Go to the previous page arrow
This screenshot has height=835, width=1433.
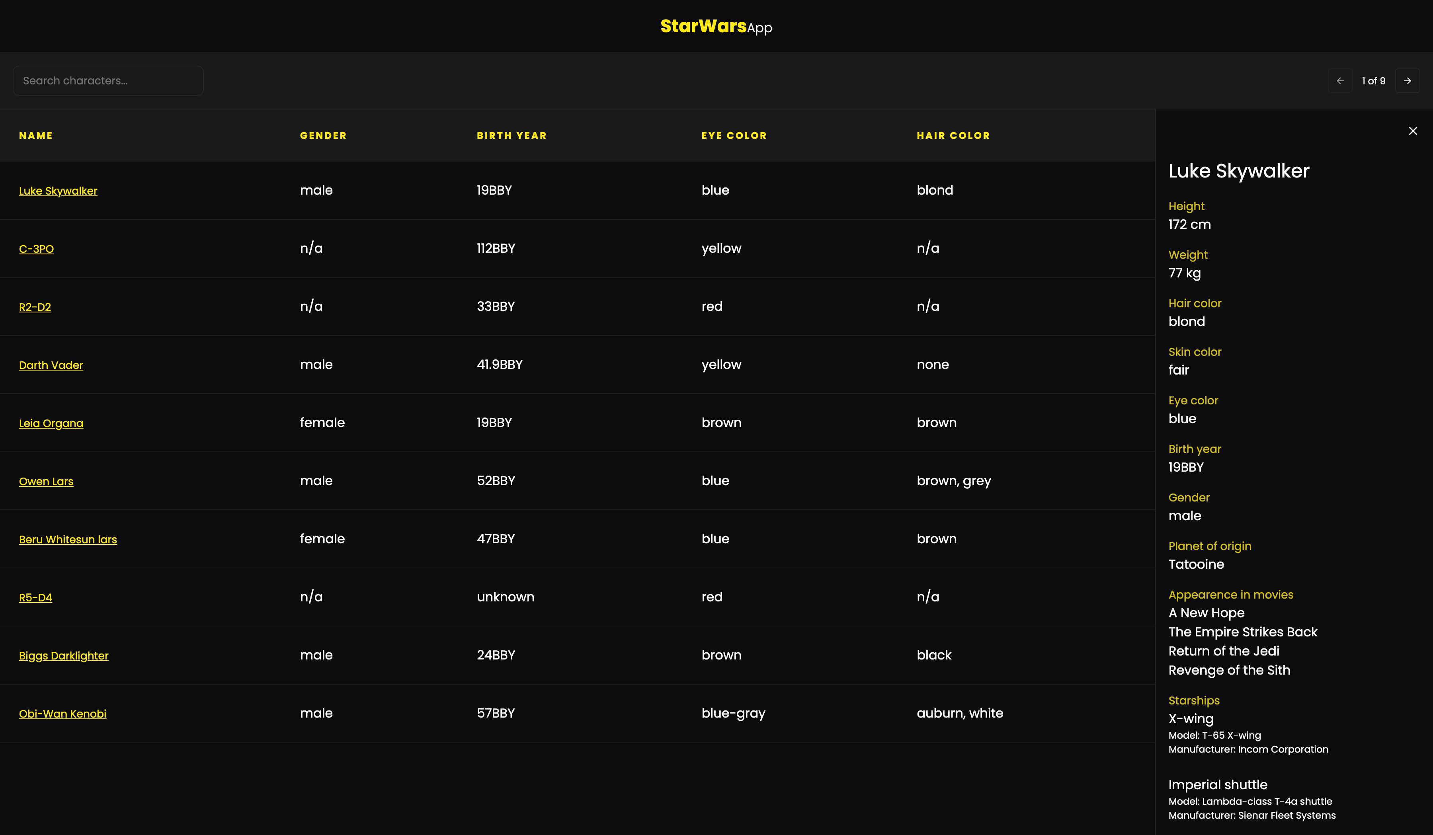click(1340, 81)
